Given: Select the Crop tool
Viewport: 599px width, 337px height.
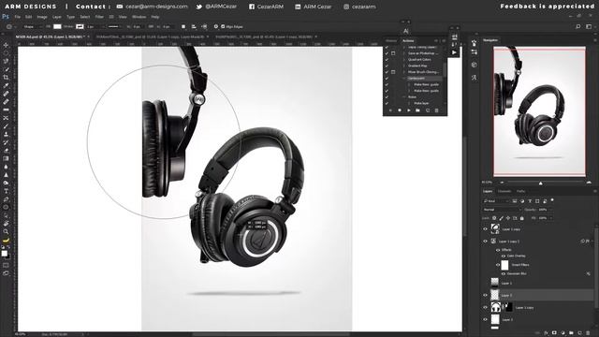Looking at the screenshot, I should point(6,78).
